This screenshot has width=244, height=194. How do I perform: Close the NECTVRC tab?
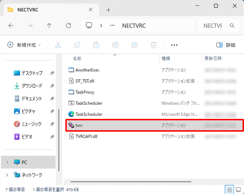tap(91, 10)
